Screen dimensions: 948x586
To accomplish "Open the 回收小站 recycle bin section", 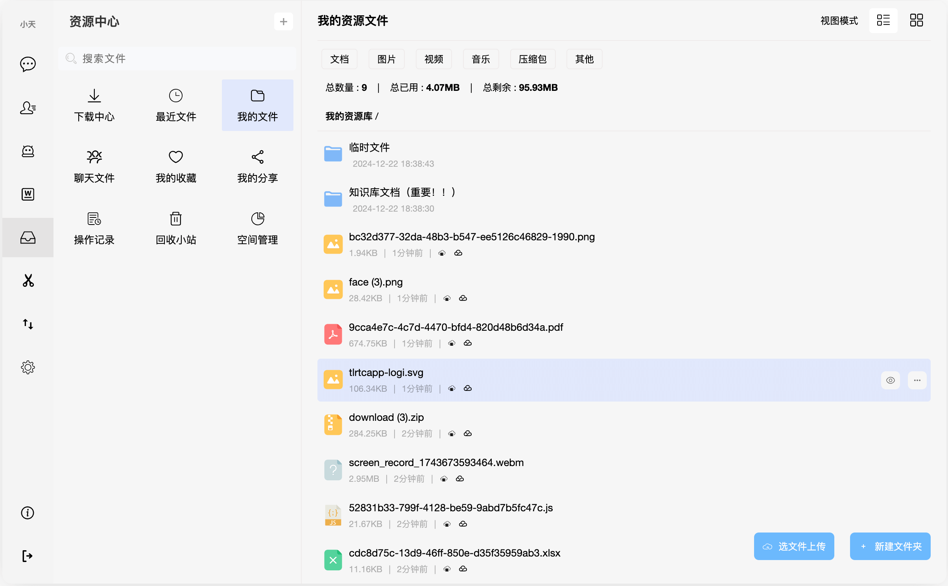I will pos(176,229).
